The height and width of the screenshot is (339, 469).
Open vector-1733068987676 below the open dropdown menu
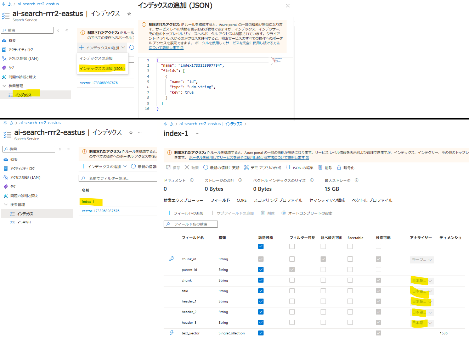click(x=99, y=83)
